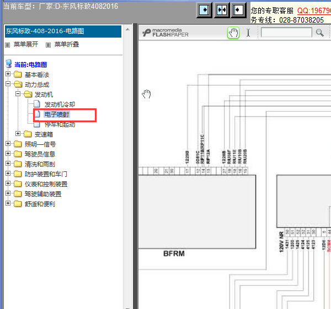Click the 驾驶员信息 folder icon
This screenshot has width=331, height=309.
[18, 154]
